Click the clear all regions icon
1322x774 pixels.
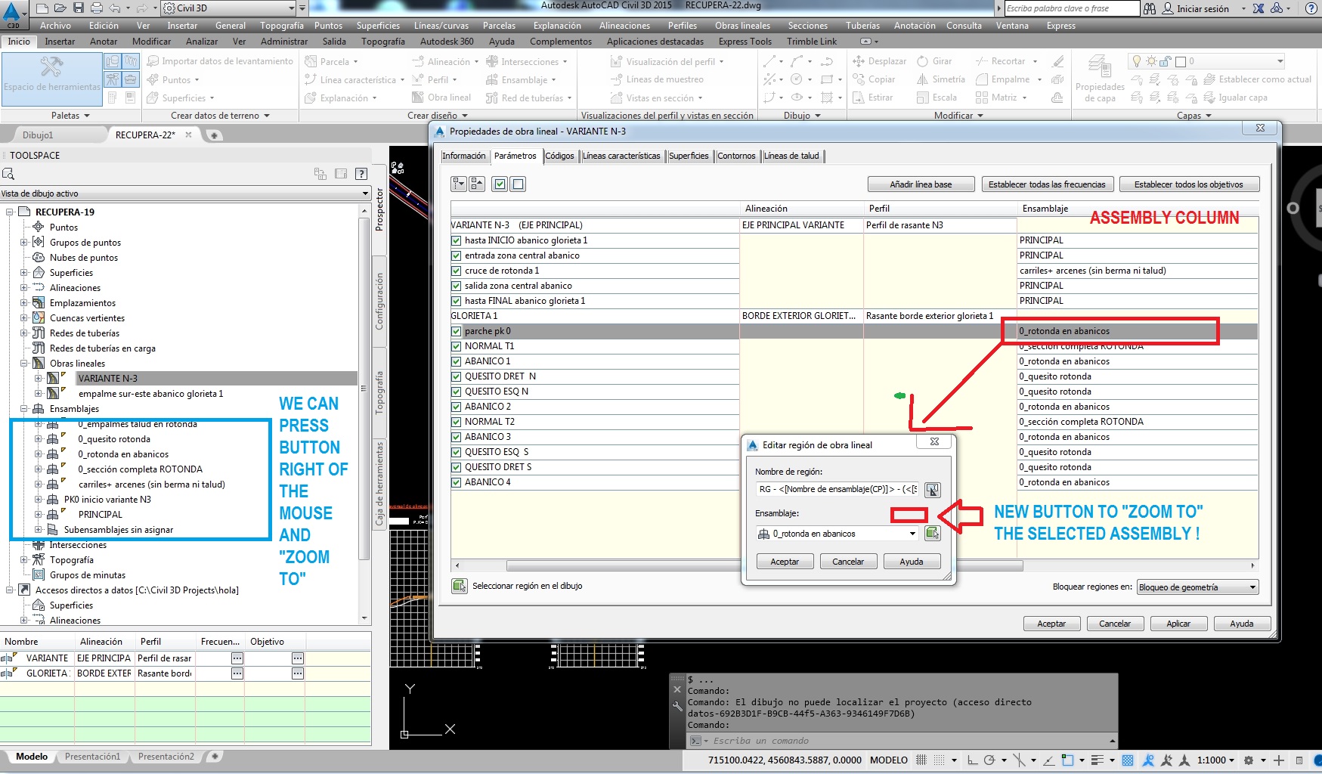tap(518, 184)
